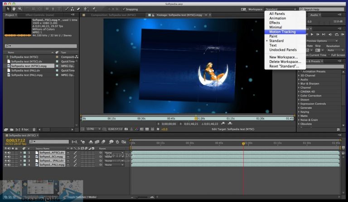The image size is (348, 202).
Task: Mute audio of layer 1
Action: pyautogui.click(x=9, y=153)
